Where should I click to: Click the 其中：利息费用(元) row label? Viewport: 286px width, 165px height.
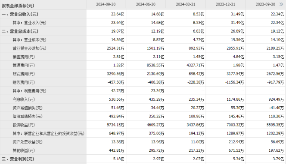(29, 91)
